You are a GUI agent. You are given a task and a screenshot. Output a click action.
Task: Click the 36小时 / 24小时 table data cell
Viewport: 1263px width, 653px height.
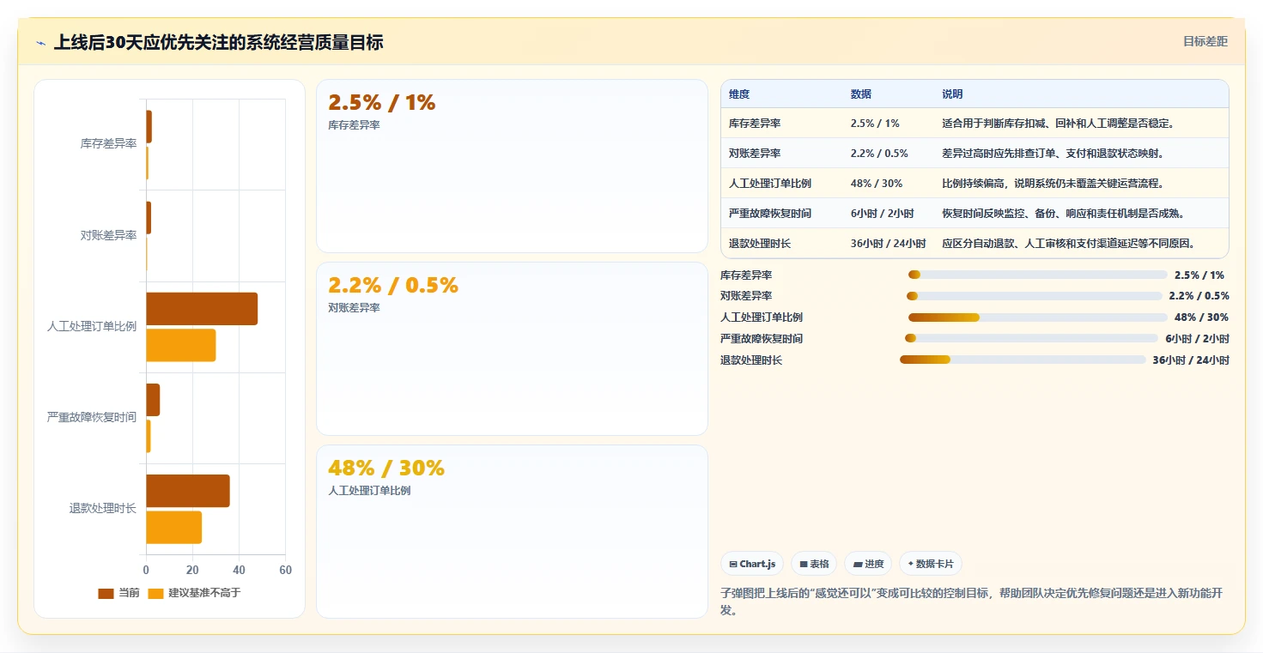point(888,244)
